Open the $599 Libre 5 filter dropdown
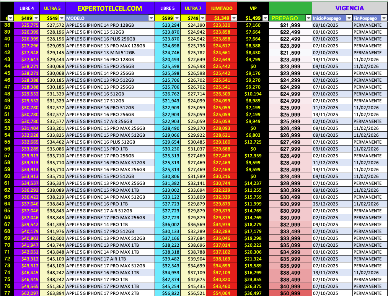 coord(176,18)
